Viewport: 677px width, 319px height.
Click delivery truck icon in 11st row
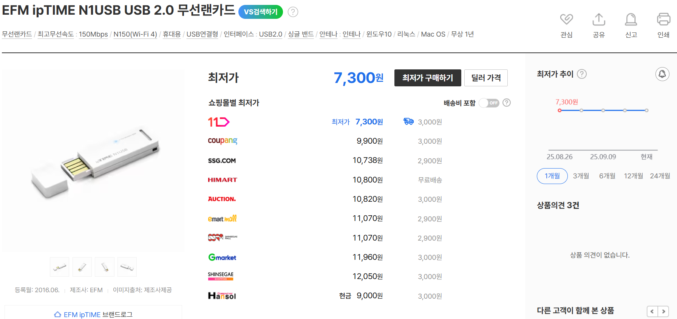pyautogui.click(x=408, y=121)
